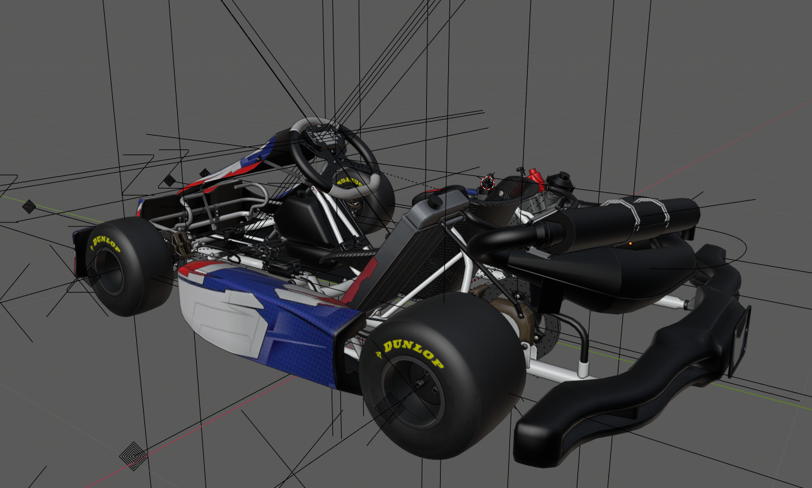Select the diamond light object at bottom left

pos(133,455)
